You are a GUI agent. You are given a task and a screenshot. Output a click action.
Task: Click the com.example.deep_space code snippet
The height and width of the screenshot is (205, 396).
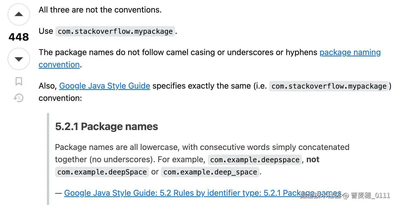tap(210, 172)
